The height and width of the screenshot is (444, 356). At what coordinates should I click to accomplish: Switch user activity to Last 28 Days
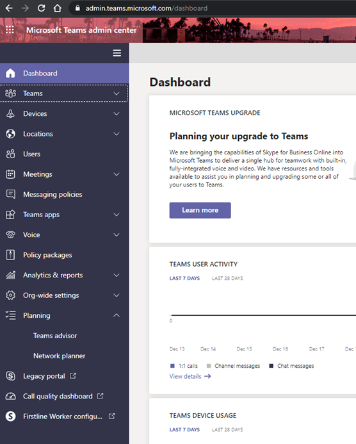tap(227, 278)
